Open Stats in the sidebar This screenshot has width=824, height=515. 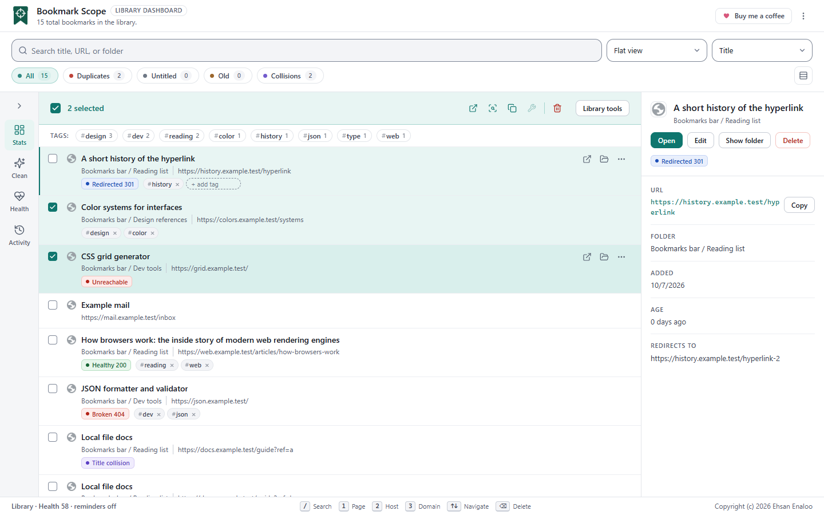19,135
